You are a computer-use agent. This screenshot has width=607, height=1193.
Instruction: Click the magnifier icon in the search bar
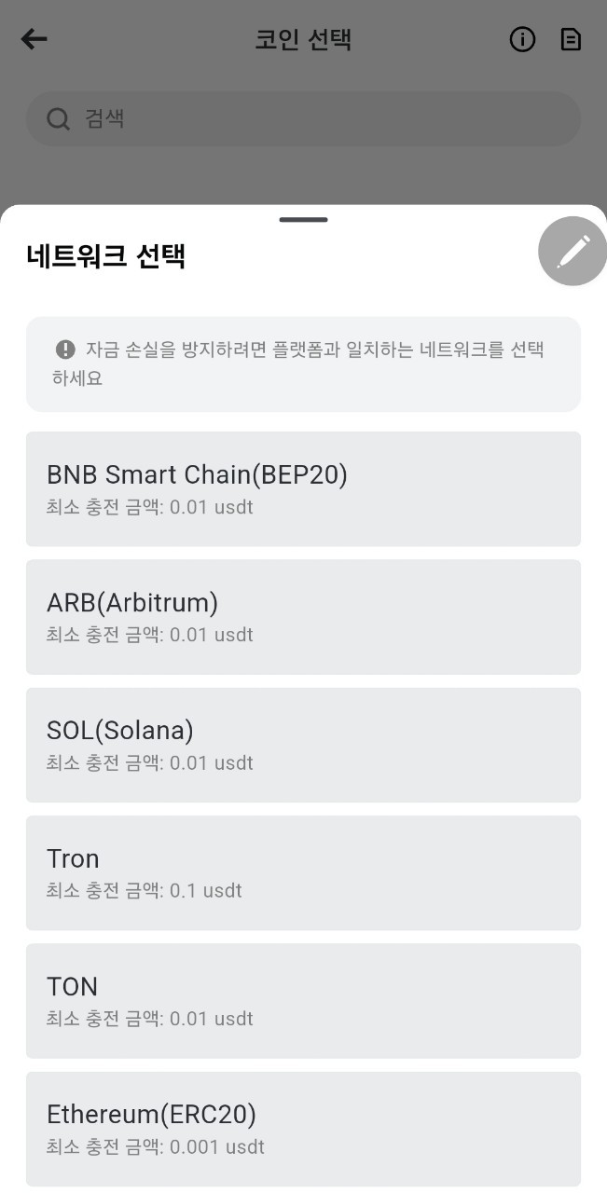tap(58, 118)
